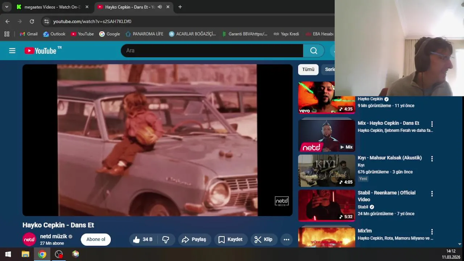The height and width of the screenshot is (261, 464).
Task: Create a clip with Klip button
Action: [x=264, y=239]
